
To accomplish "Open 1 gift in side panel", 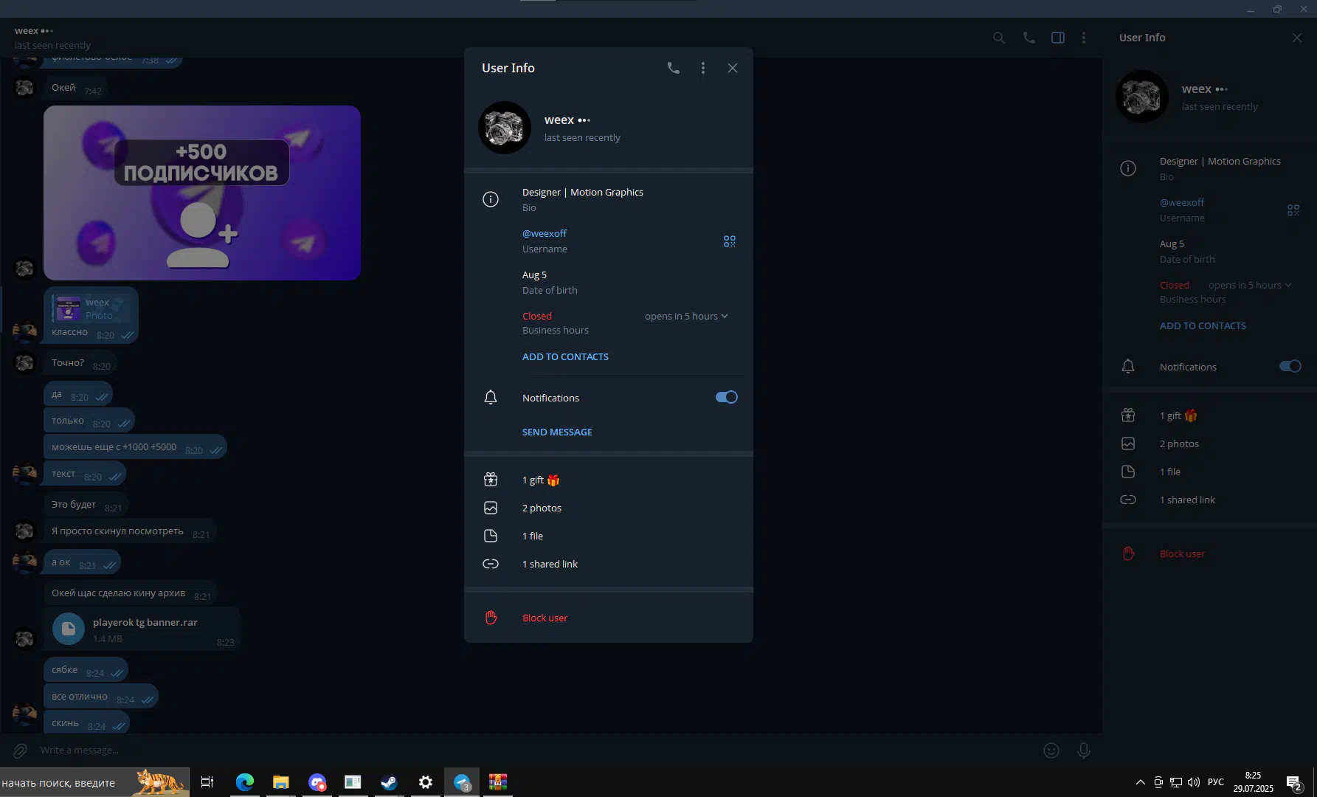I will tap(1209, 415).
